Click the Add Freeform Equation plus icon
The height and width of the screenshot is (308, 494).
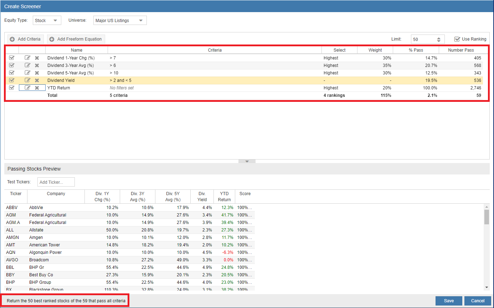pos(52,39)
